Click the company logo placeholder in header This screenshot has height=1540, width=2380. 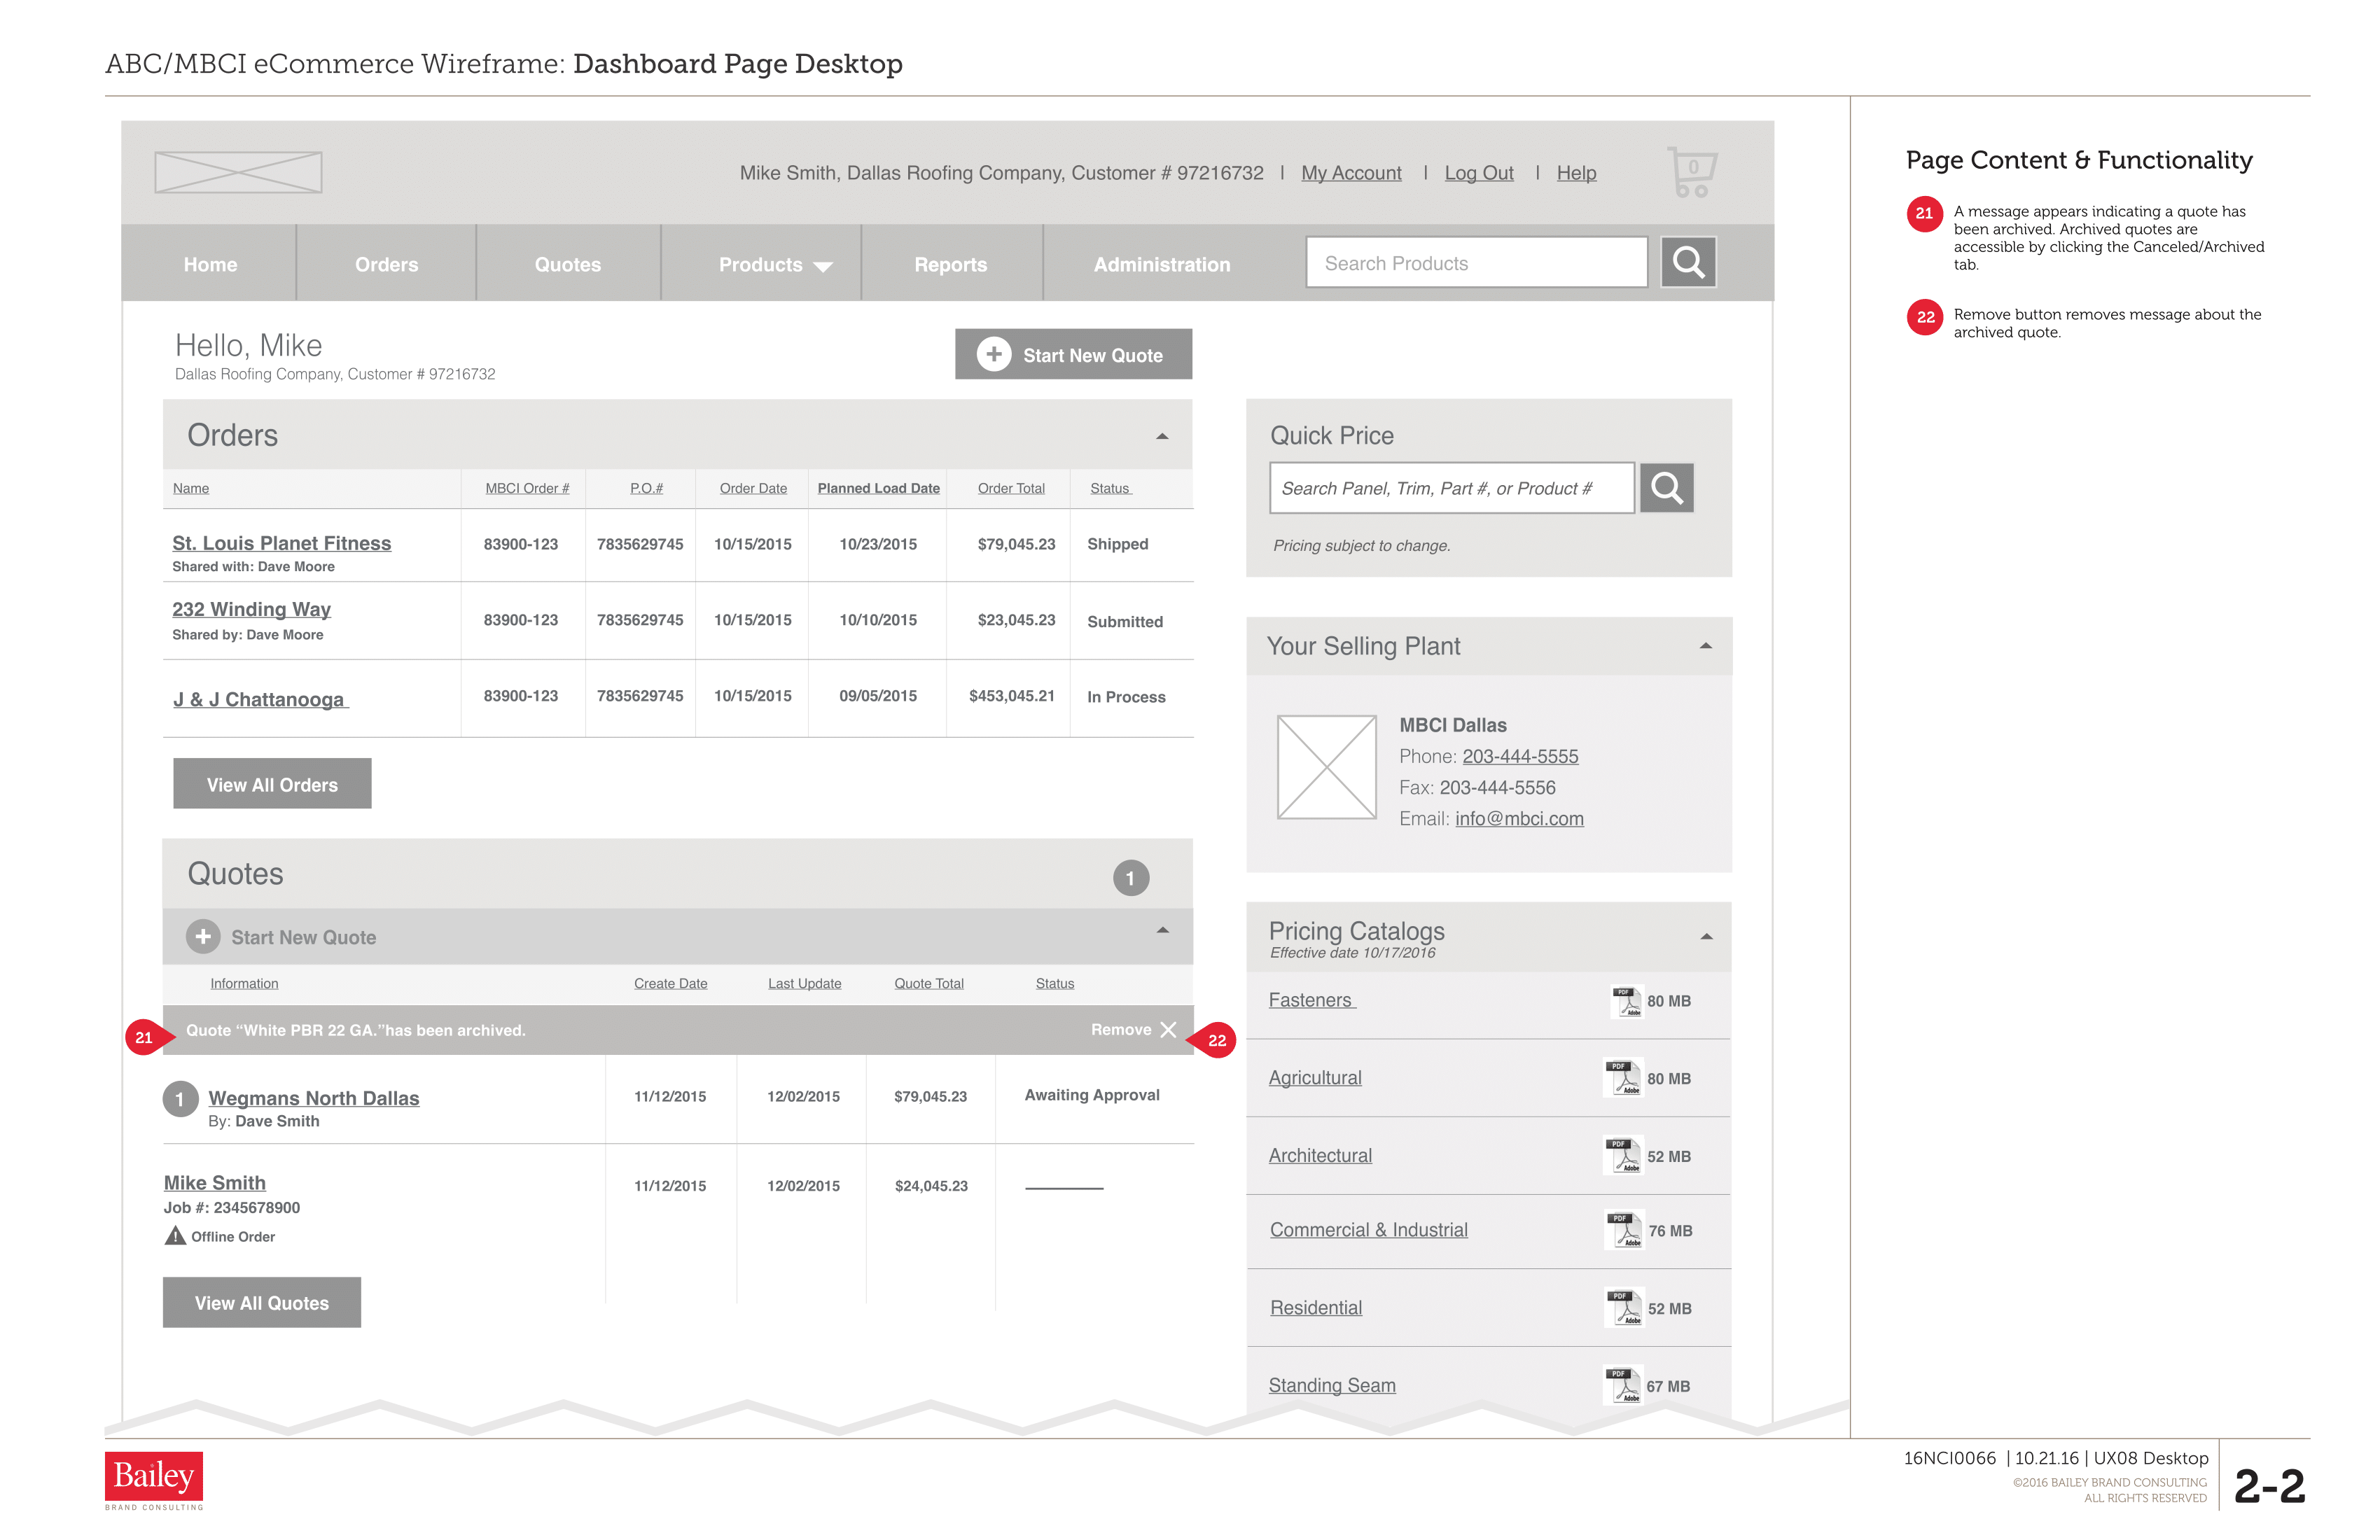click(238, 172)
